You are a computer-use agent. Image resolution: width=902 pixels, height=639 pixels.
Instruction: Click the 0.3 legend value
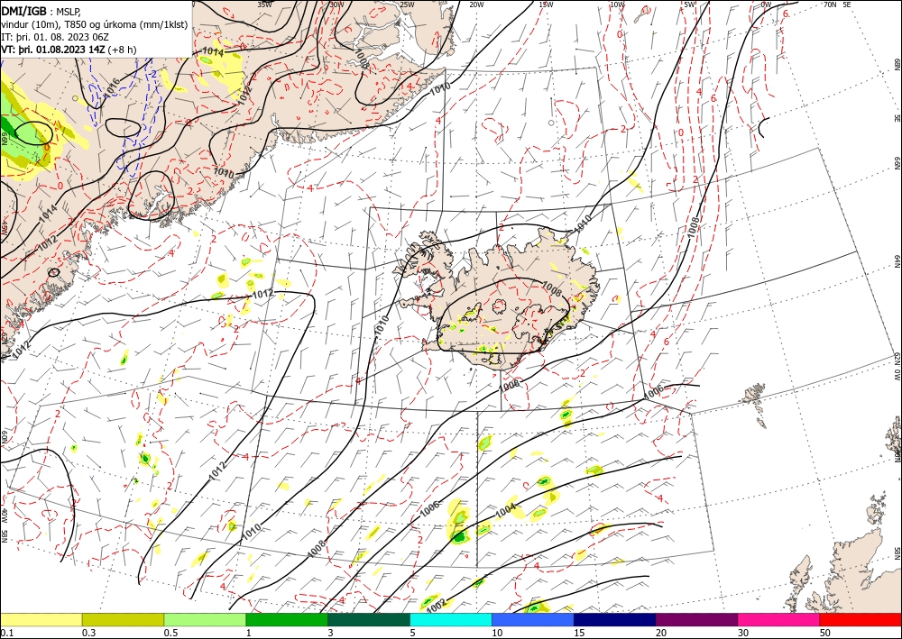(x=89, y=633)
